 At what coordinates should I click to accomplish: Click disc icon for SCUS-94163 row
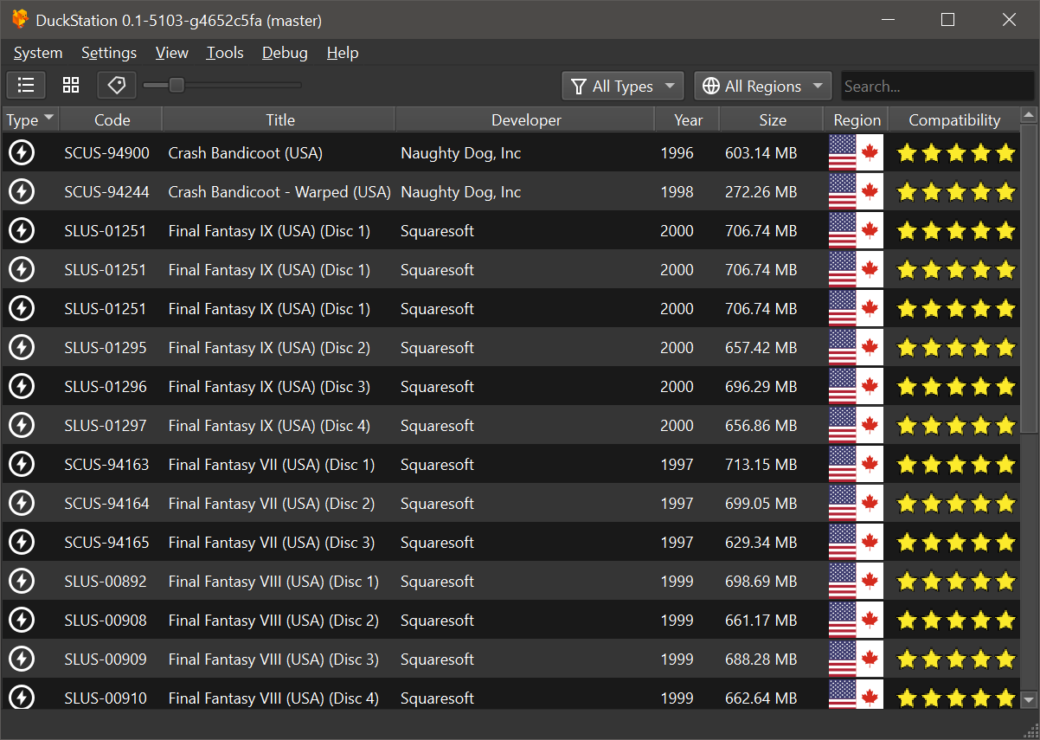click(22, 465)
